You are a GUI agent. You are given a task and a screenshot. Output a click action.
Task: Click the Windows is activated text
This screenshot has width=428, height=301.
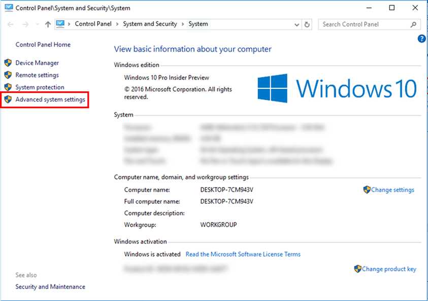click(x=152, y=254)
